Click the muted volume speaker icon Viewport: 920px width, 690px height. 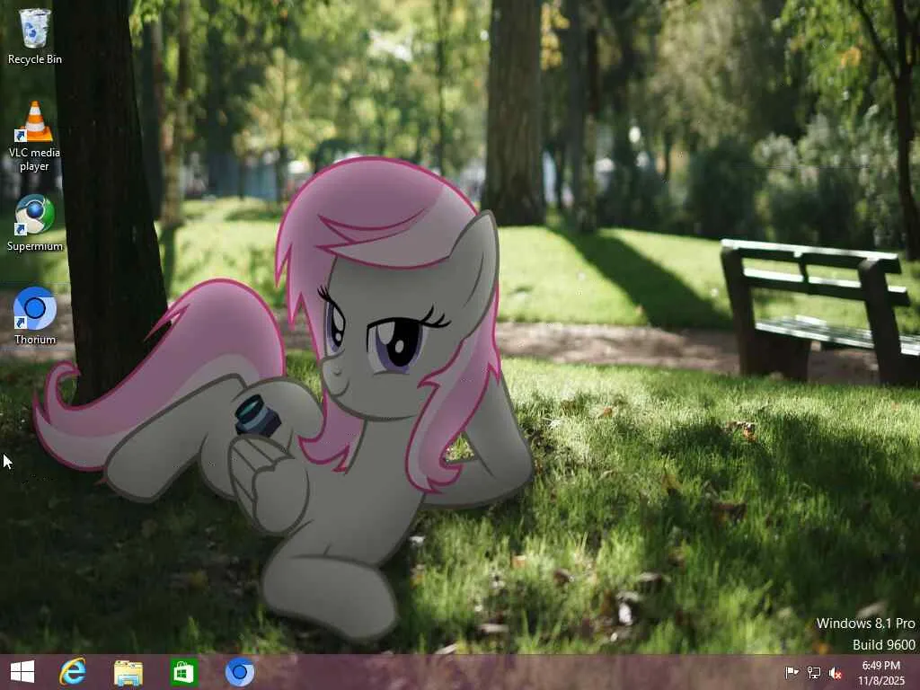(836, 673)
